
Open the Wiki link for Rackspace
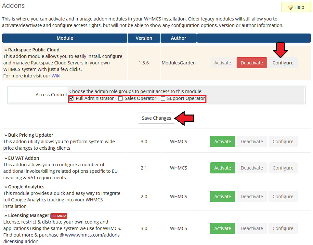pos(56,76)
